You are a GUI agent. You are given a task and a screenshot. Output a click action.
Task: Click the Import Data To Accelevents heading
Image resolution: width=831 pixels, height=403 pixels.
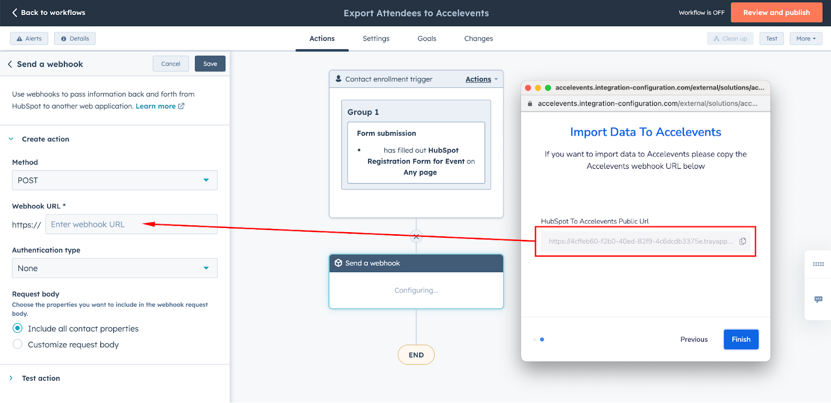646,132
